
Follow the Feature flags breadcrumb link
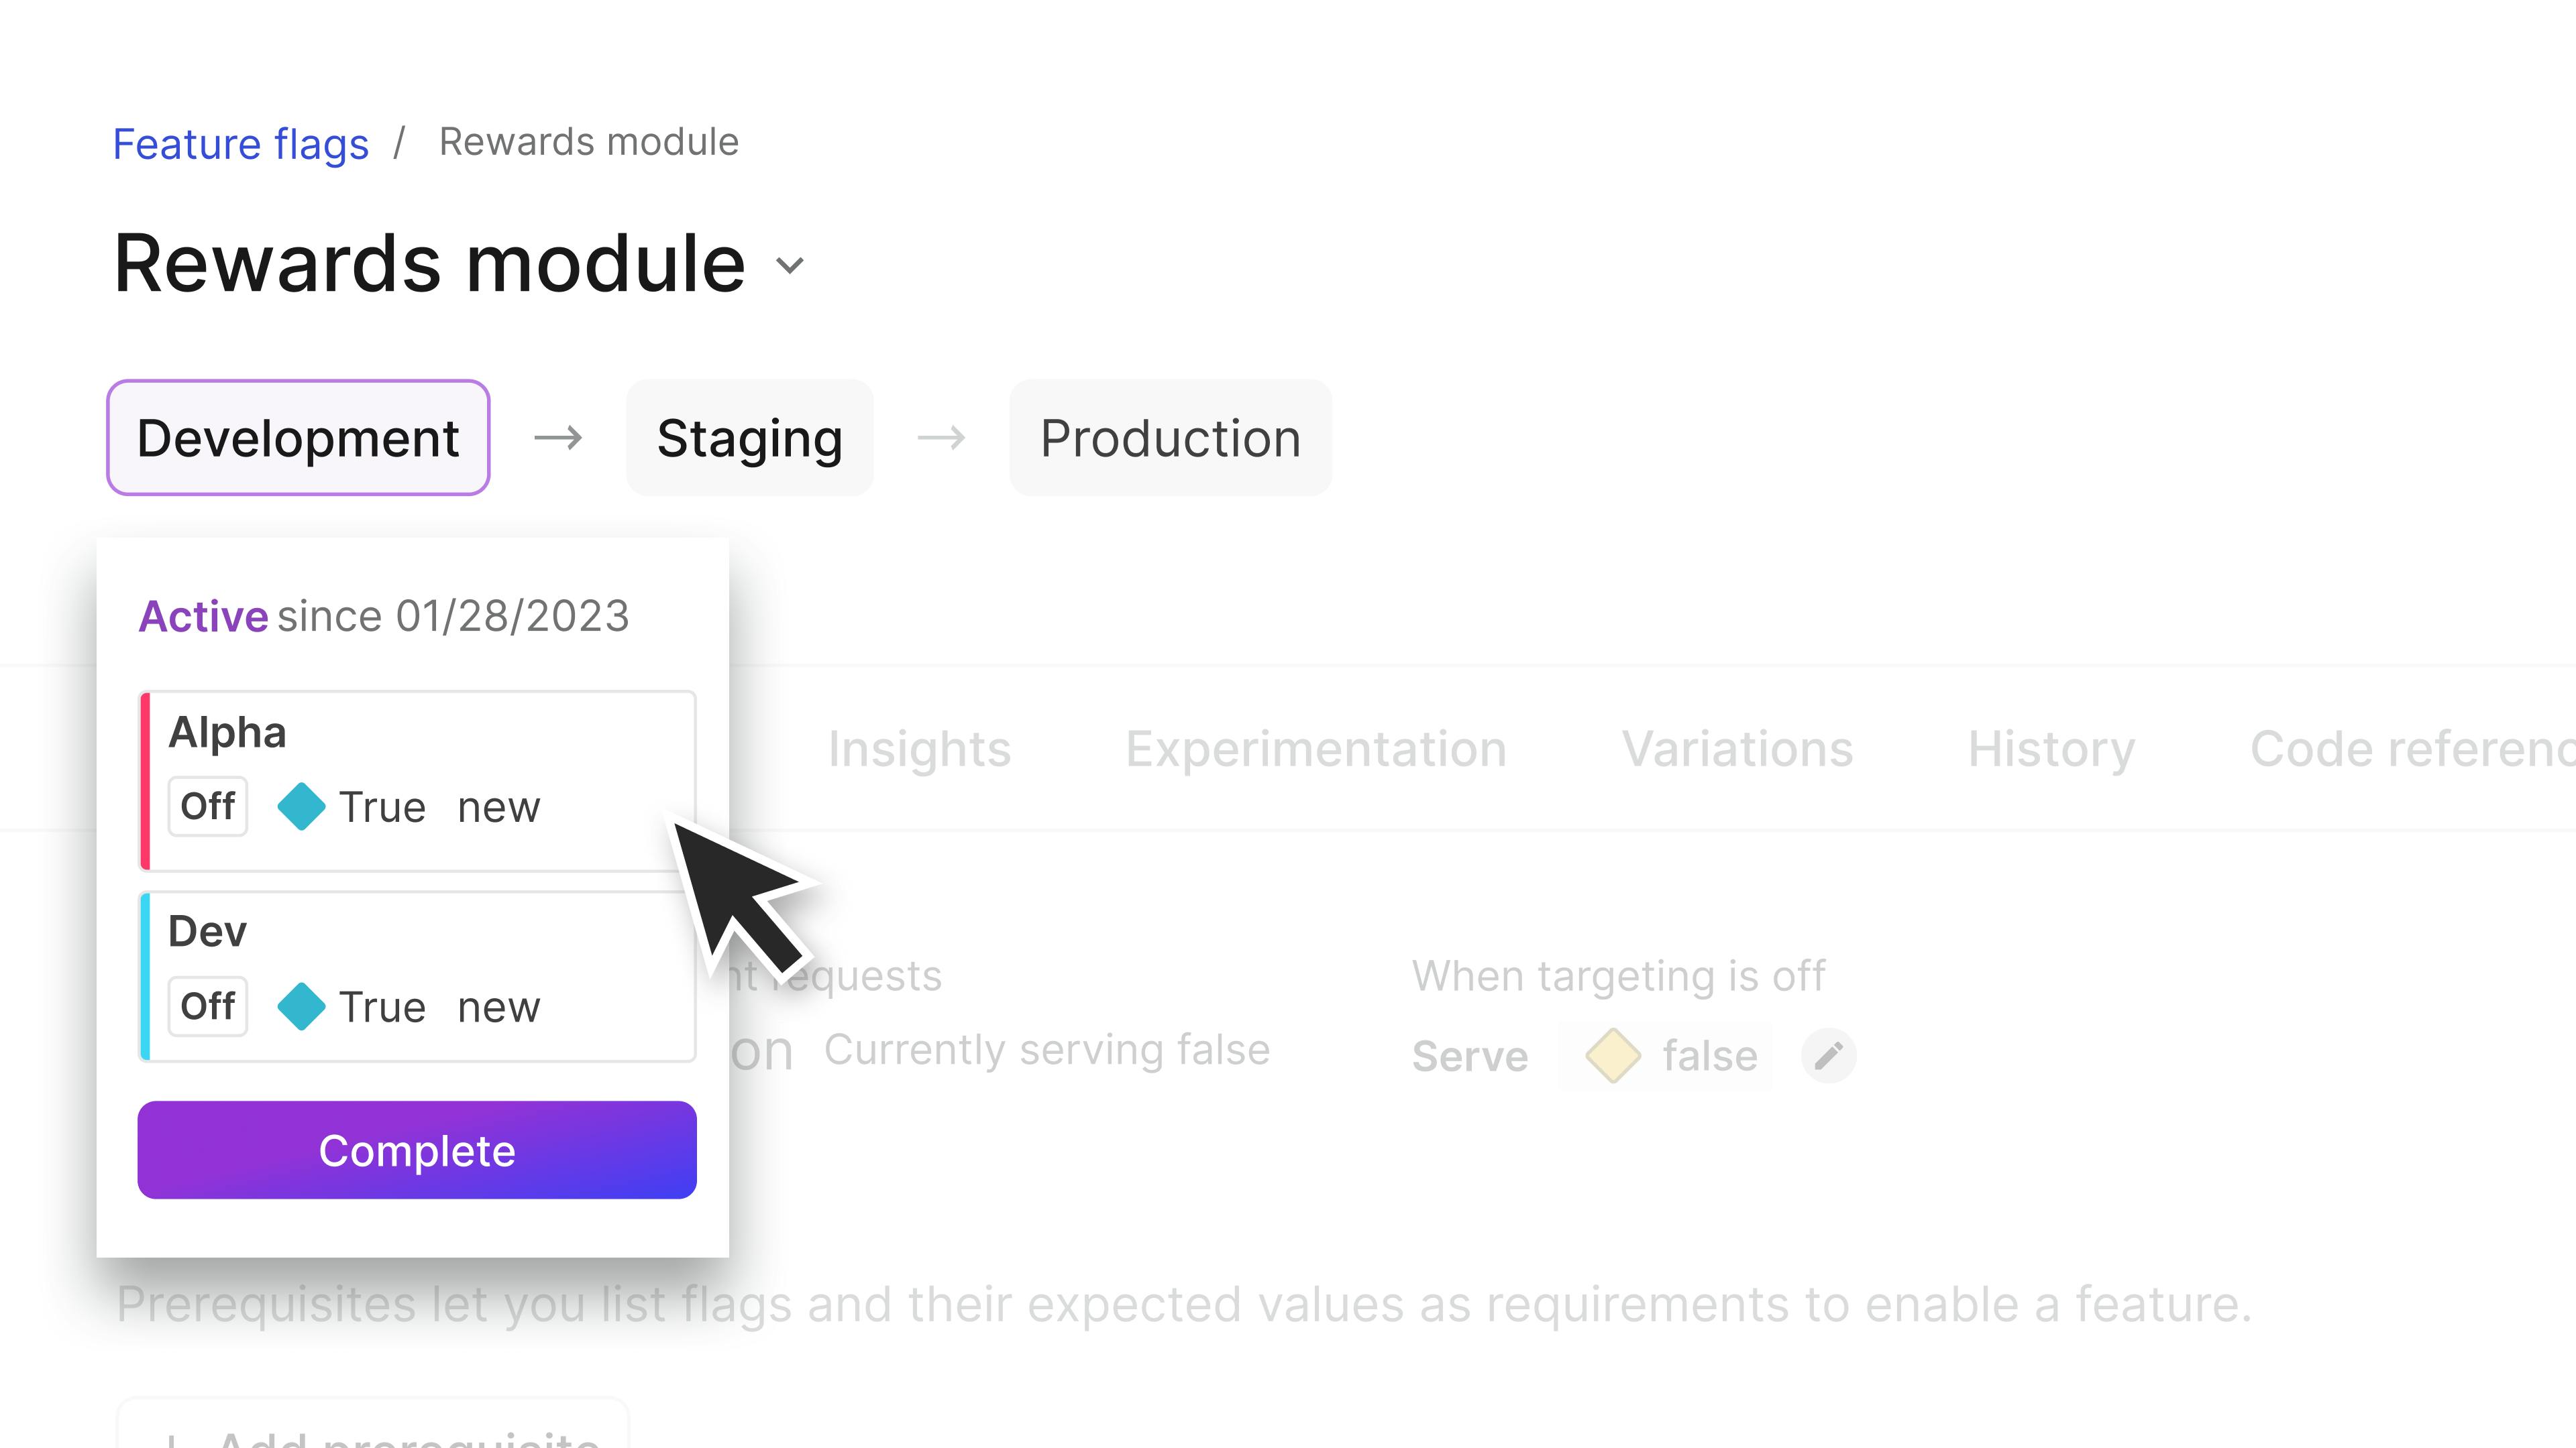pyautogui.click(x=240, y=144)
